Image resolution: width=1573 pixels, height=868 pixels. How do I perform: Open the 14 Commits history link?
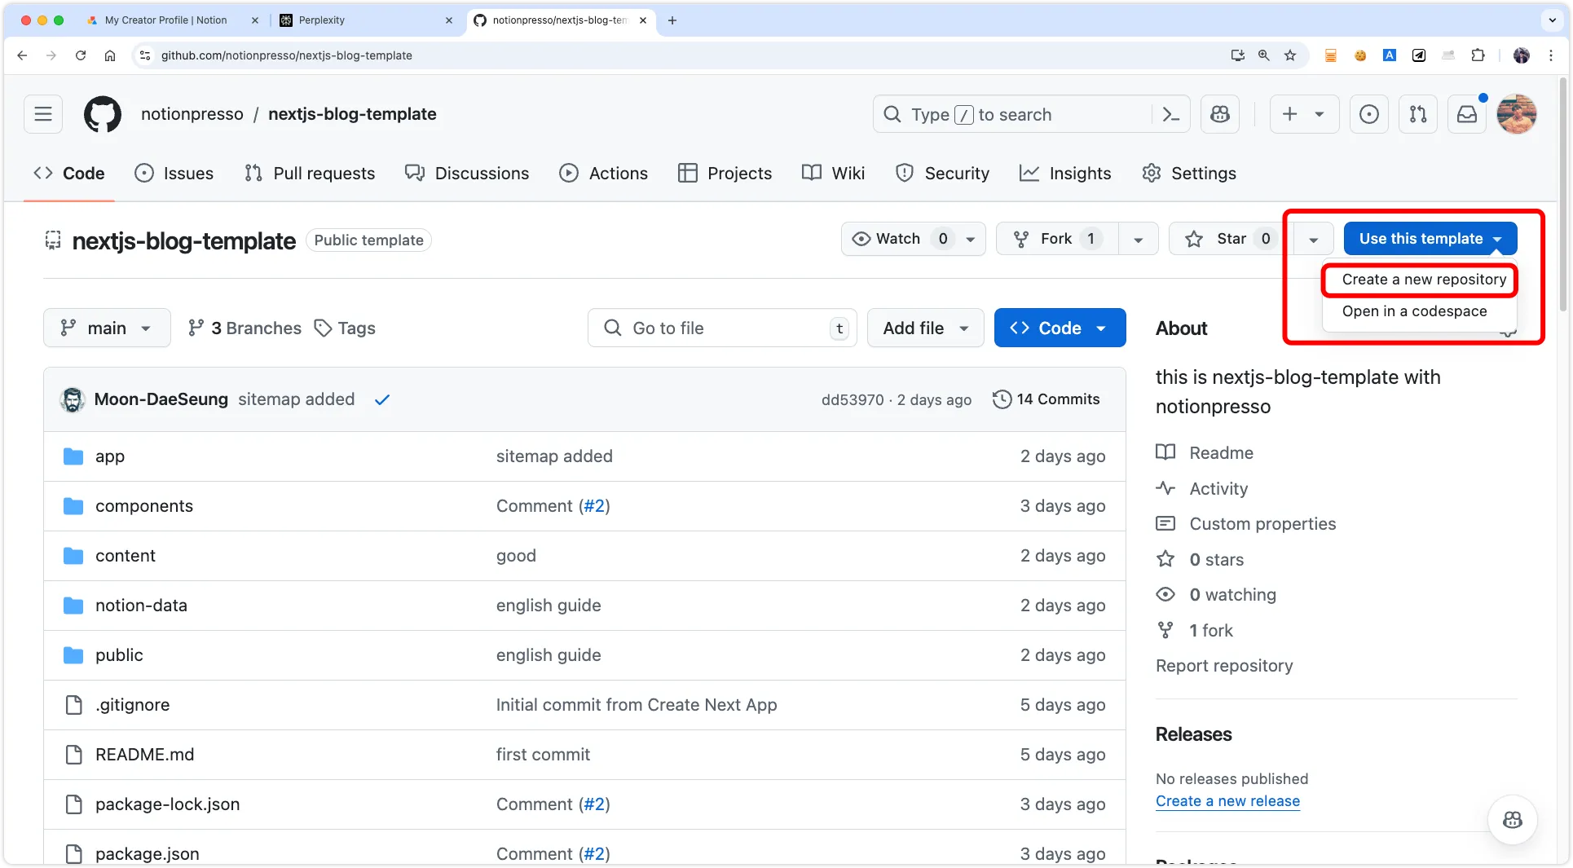(x=1046, y=399)
